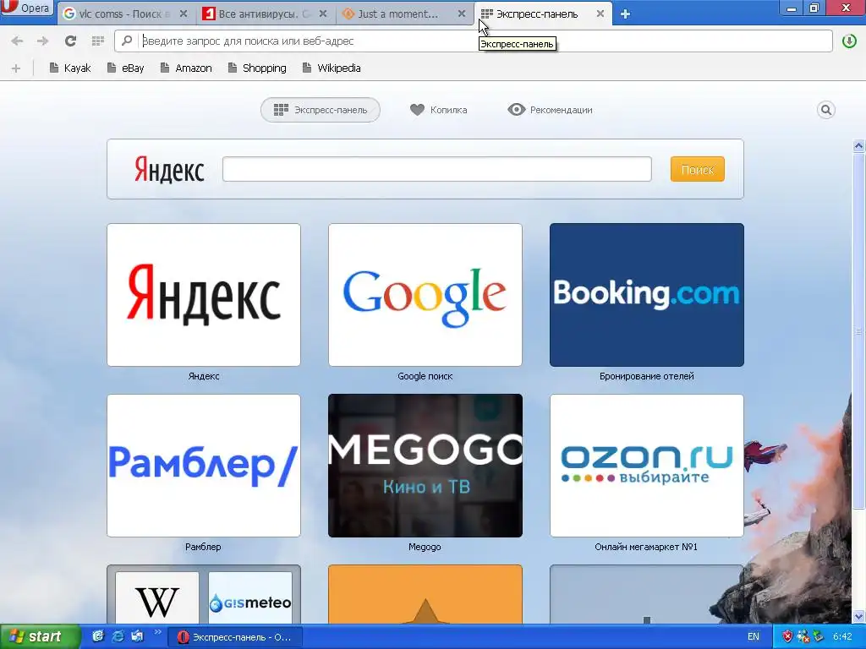
Task: Open the Wikipedia bookmark
Action: pyautogui.click(x=332, y=68)
